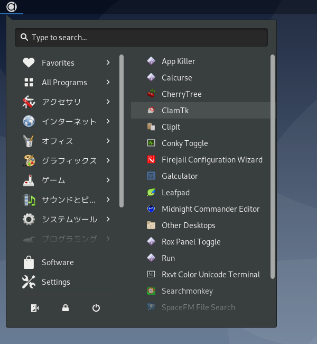Click the application list scrollbar
The height and width of the screenshot is (344, 317).
pos(273,167)
